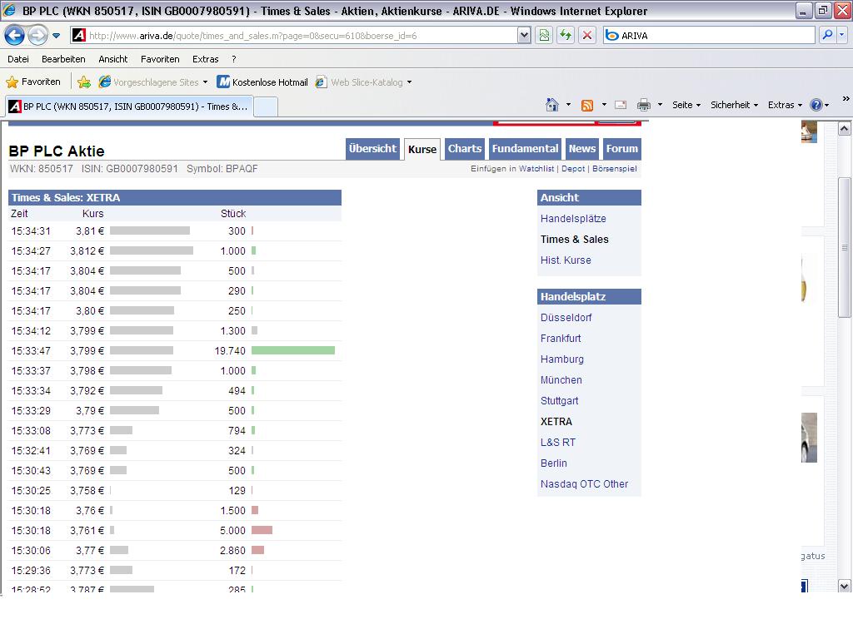
Task: Select Frankfurt trading venue
Action: coord(561,339)
